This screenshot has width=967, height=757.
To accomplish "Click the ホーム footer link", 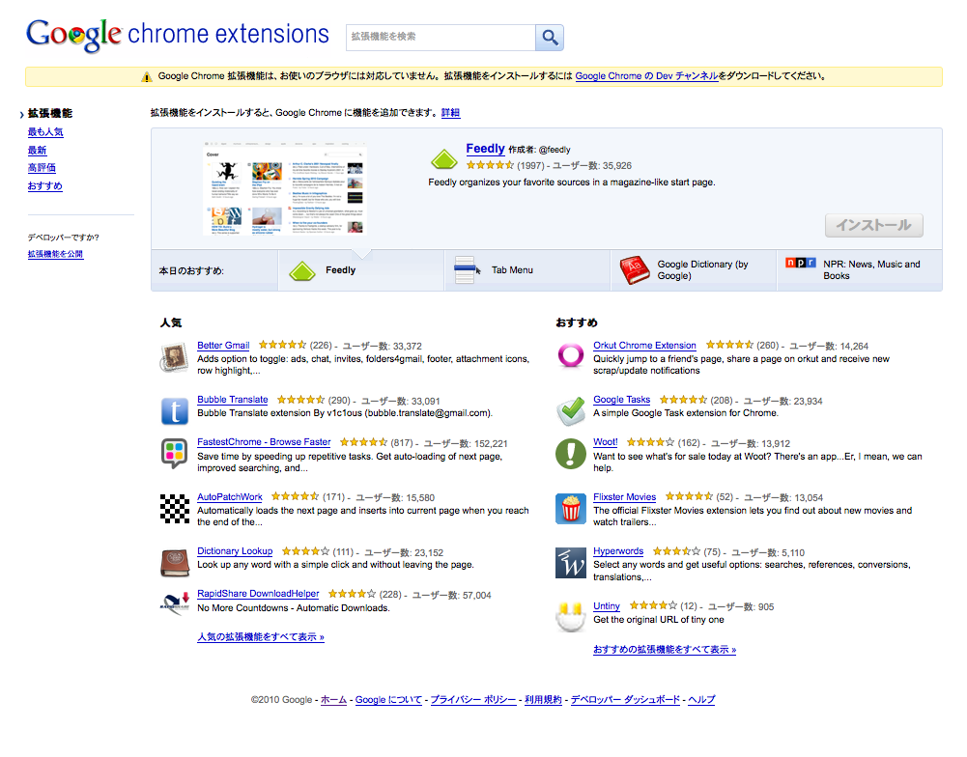I will click(333, 700).
